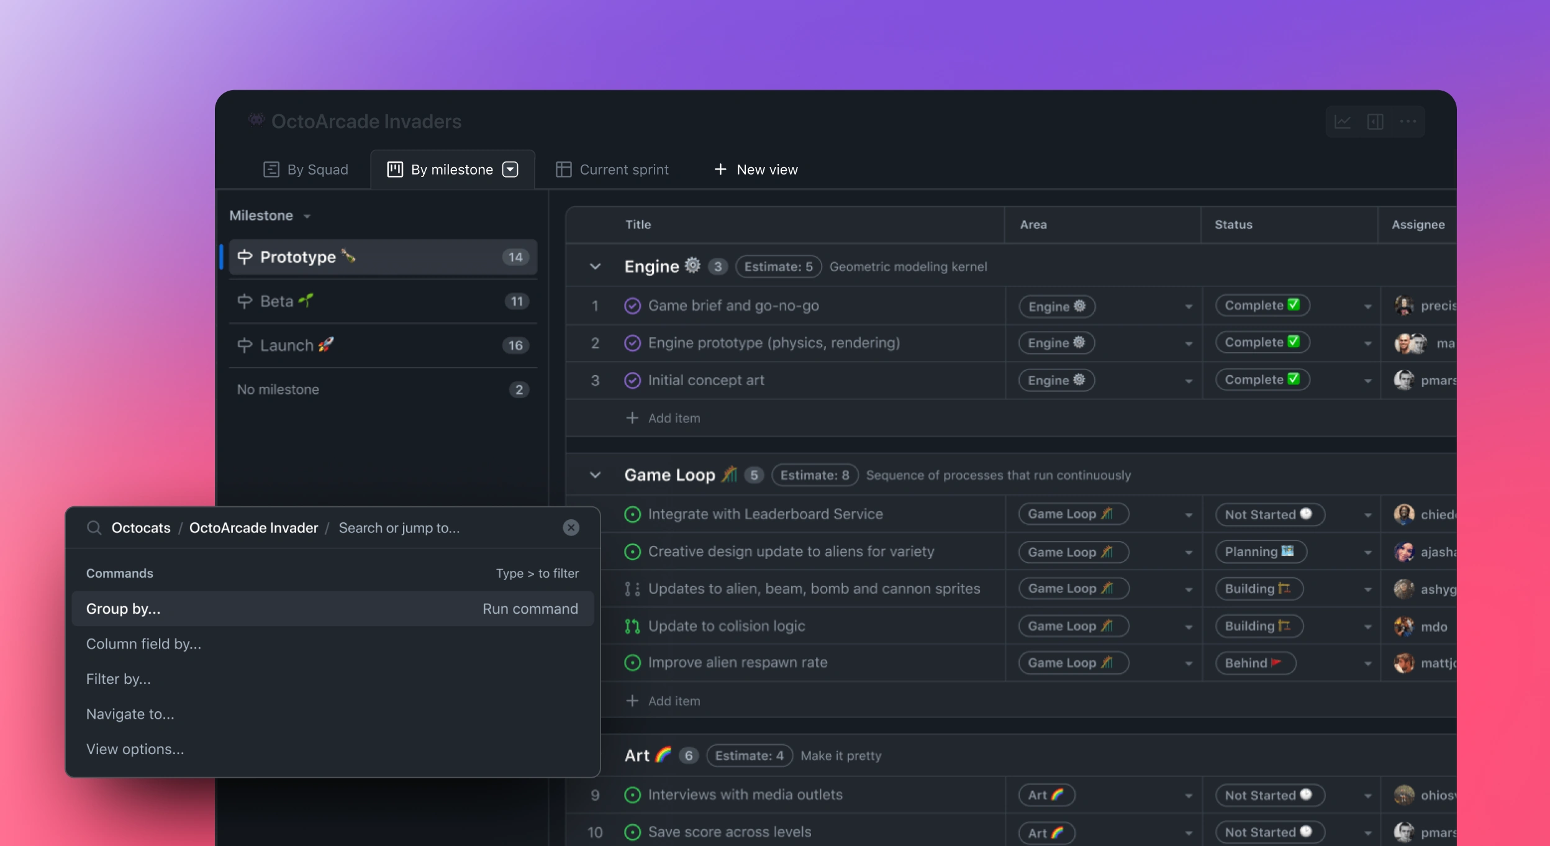
Task: Click the Planning status label
Action: tap(1261, 552)
